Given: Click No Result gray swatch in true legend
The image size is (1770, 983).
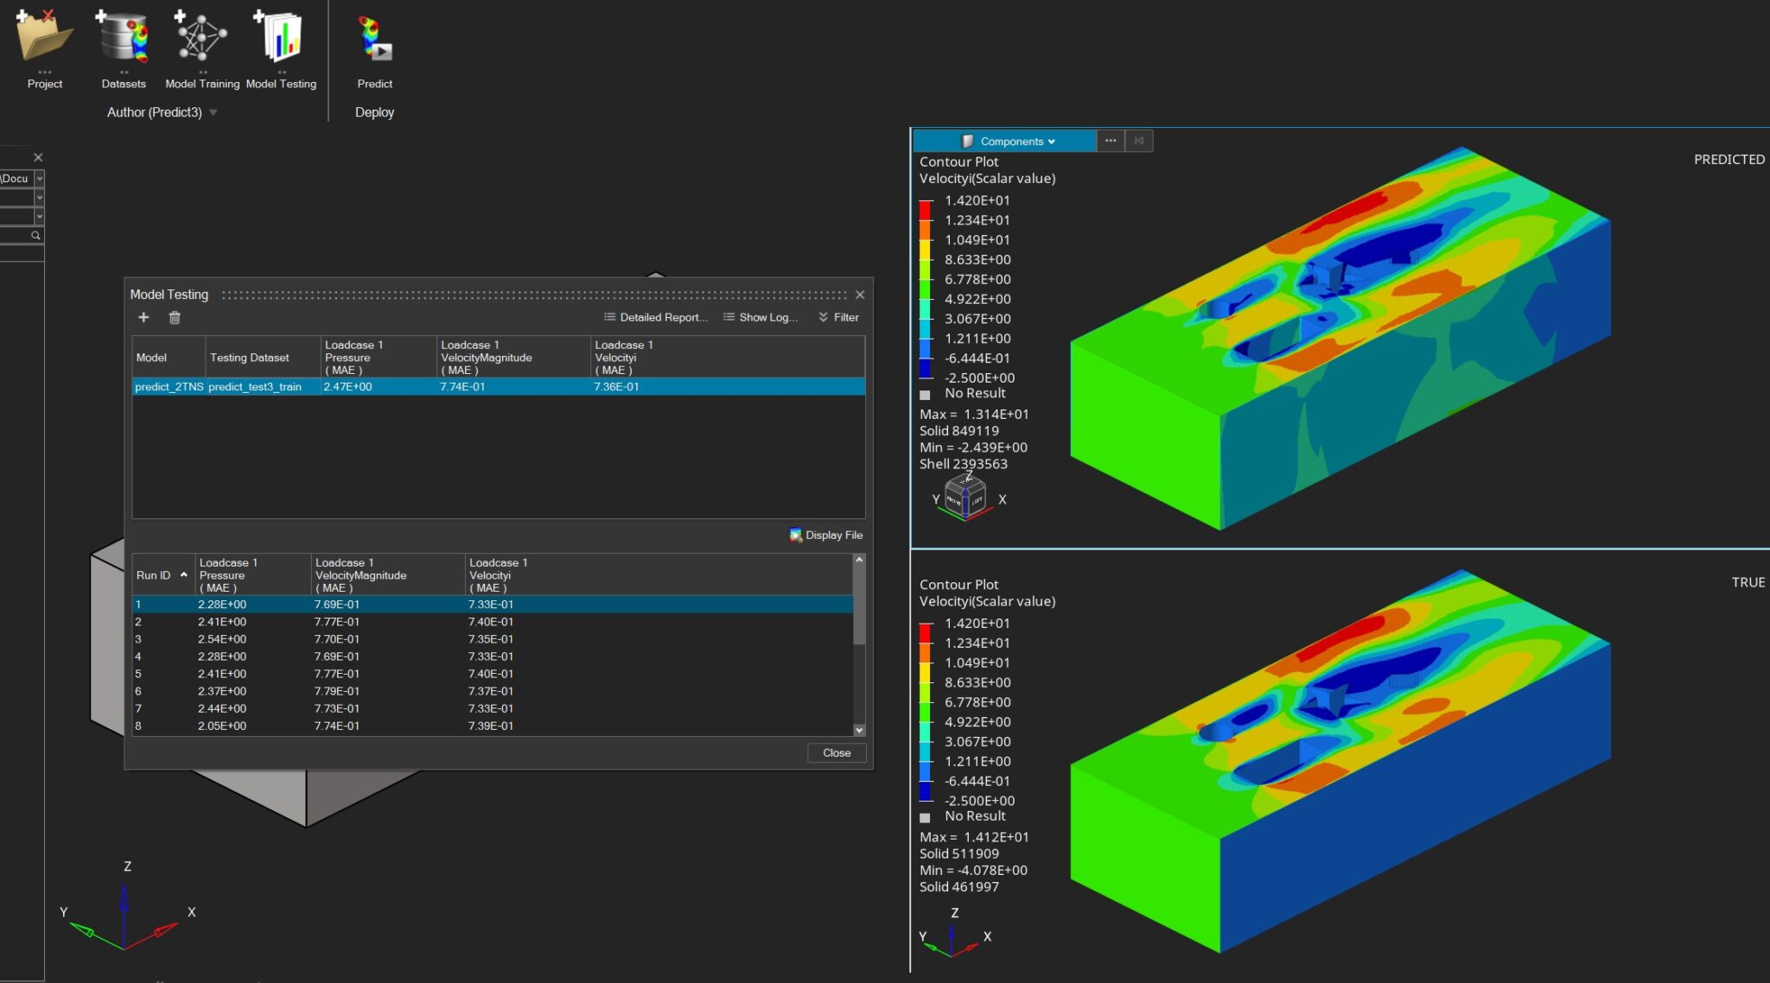Looking at the screenshot, I should coord(925,817).
